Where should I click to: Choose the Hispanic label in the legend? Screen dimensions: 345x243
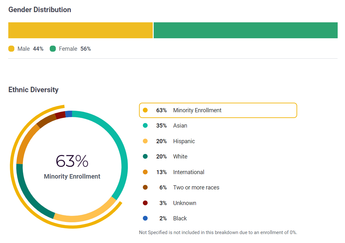pyautogui.click(x=184, y=141)
